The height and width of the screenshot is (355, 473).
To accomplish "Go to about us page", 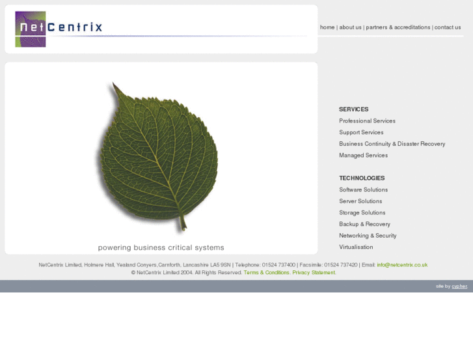I will [350, 27].
